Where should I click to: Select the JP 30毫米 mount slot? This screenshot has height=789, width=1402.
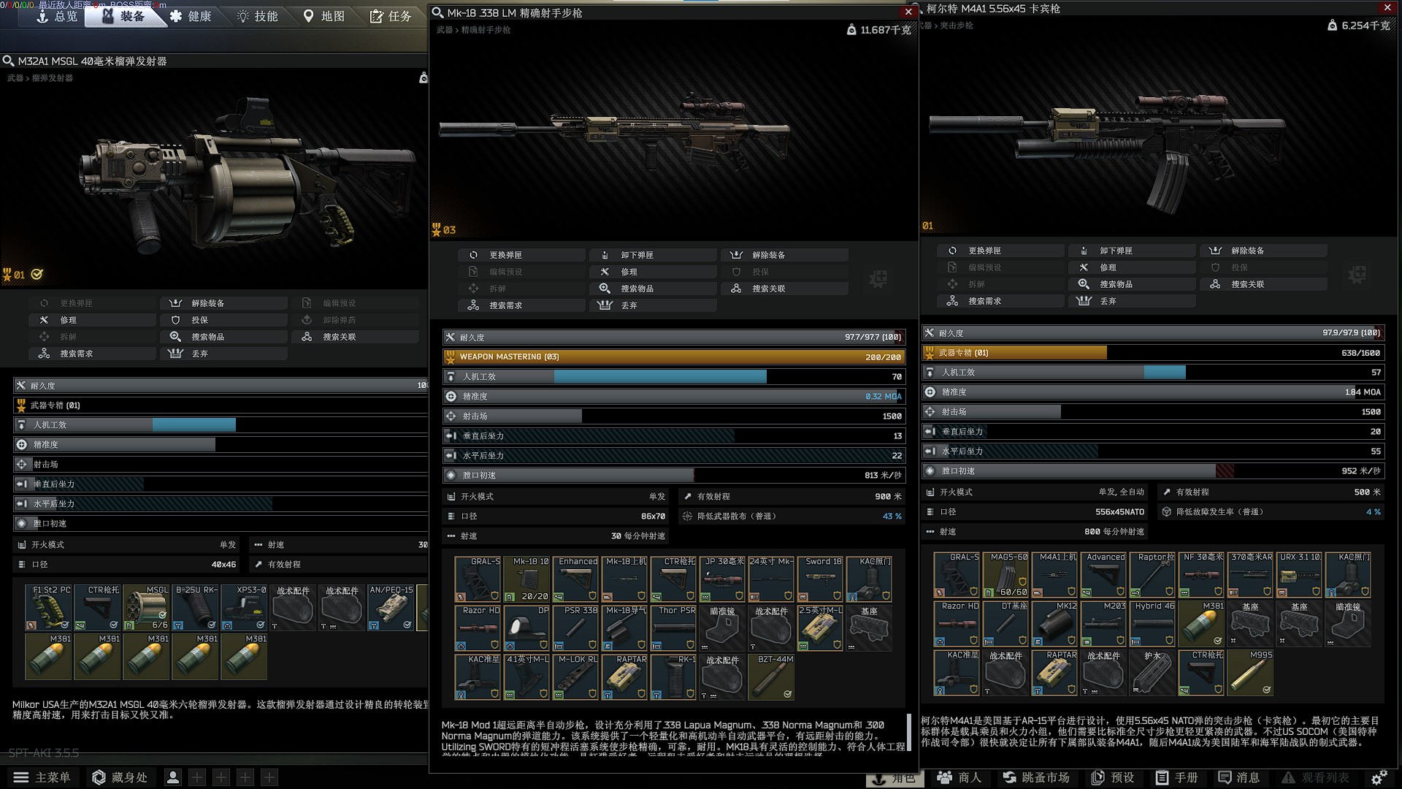[722, 579]
